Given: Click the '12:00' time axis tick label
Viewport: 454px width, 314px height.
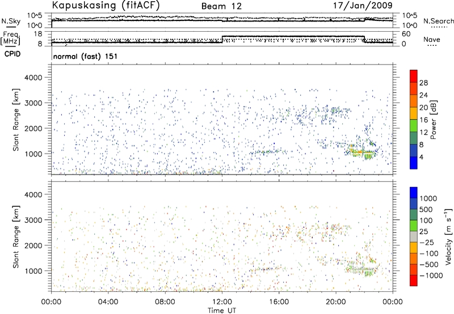Looking at the screenshot, I should [222, 302].
